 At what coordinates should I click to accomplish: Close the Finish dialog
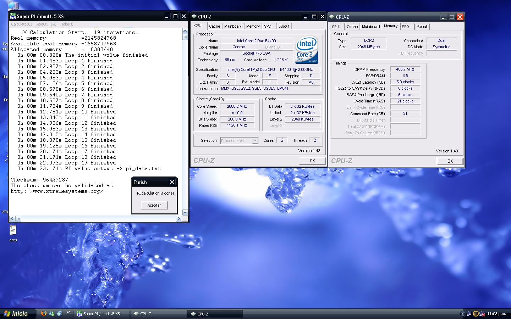point(172,182)
